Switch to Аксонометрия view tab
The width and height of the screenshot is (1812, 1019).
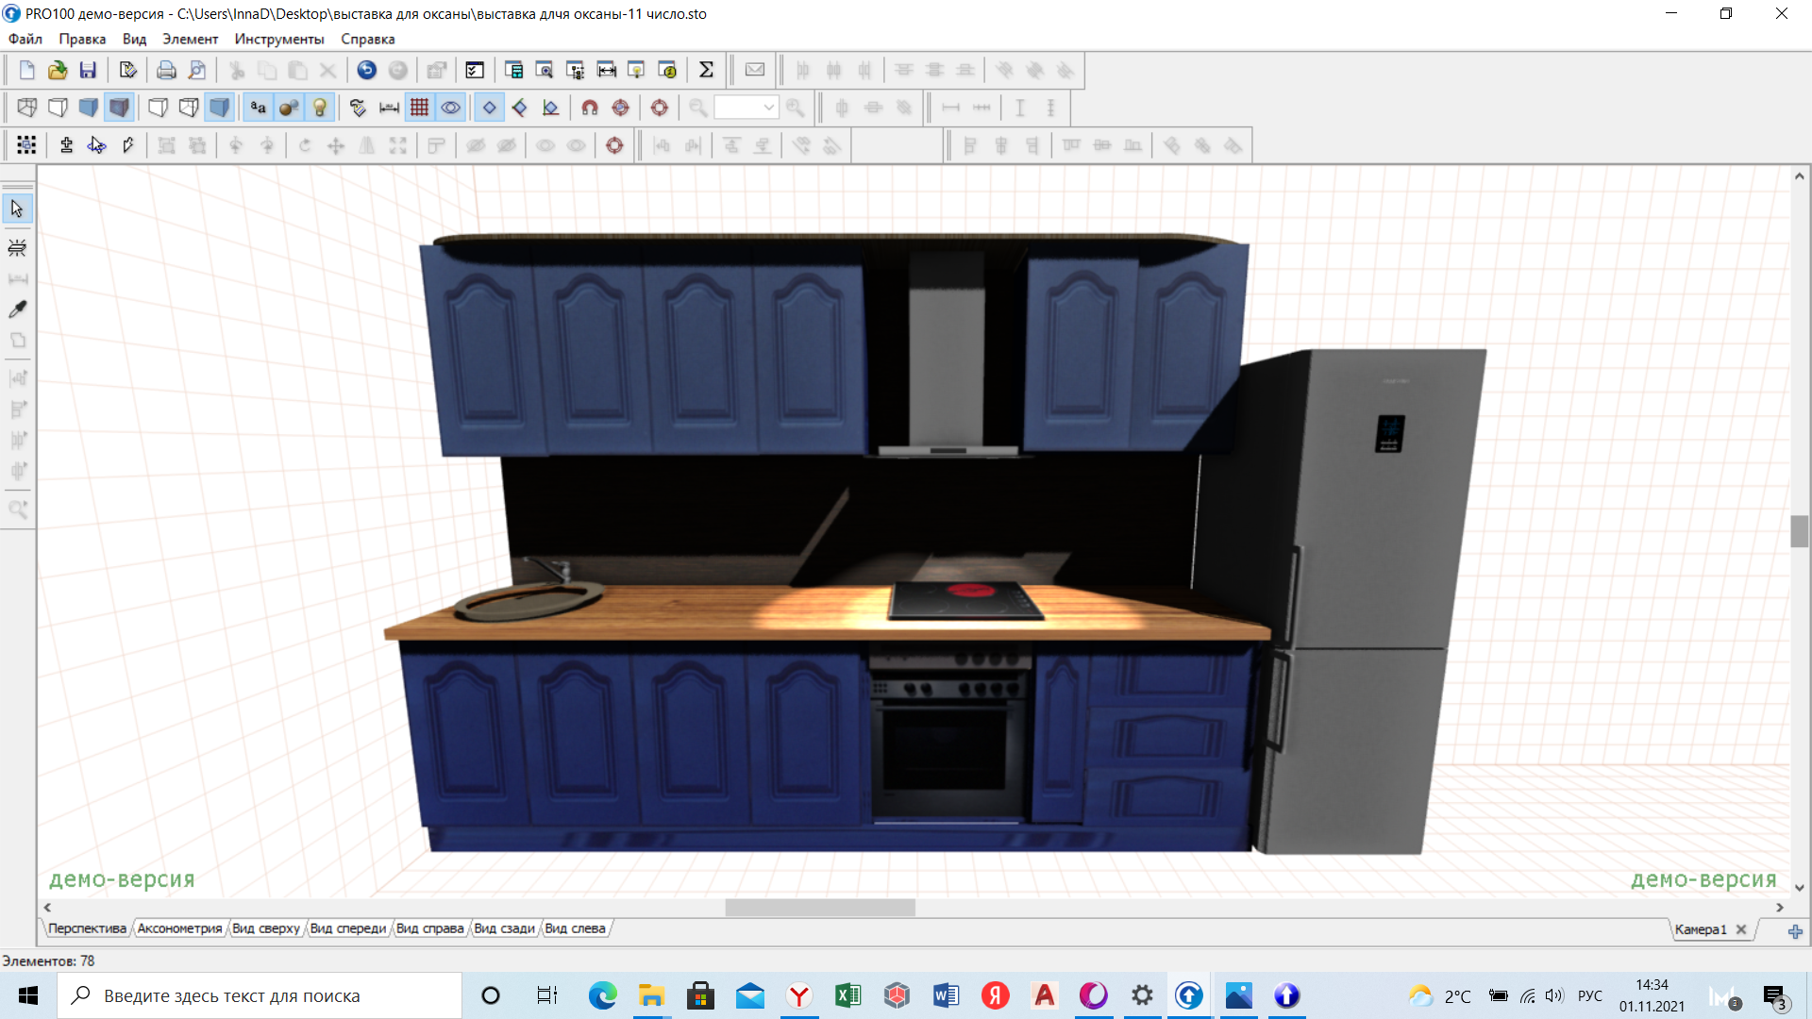[179, 928]
